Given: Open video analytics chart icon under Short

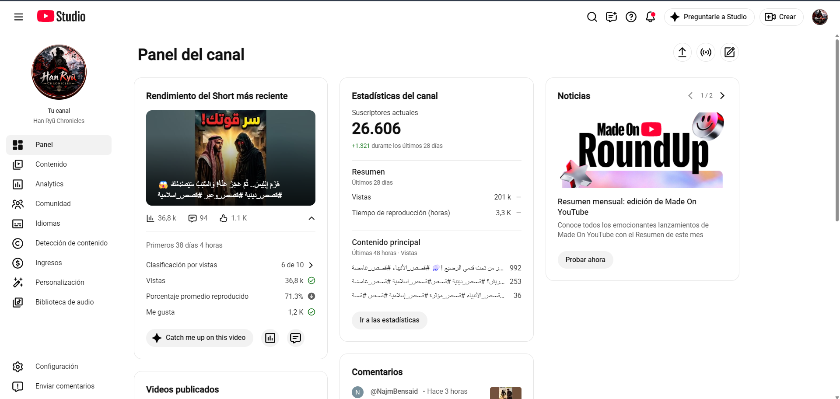Looking at the screenshot, I should 270,338.
